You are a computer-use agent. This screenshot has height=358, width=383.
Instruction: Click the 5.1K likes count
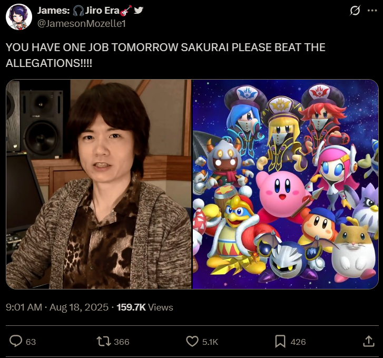coord(210,342)
